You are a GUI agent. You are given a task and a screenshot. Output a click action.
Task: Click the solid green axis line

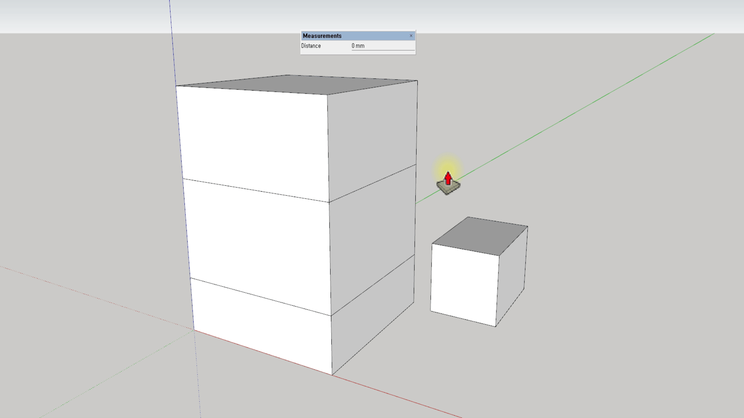coord(581,108)
